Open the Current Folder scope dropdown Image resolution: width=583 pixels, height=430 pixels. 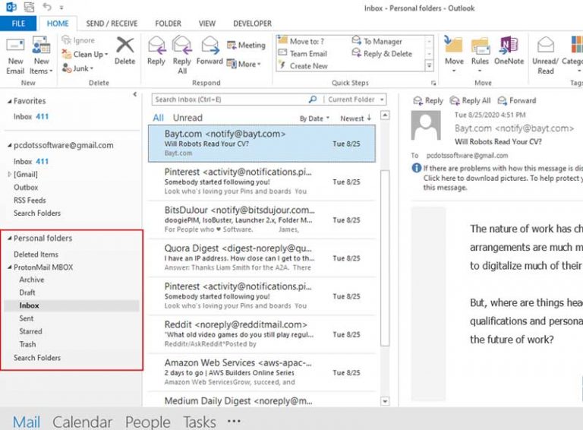[355, 100]
